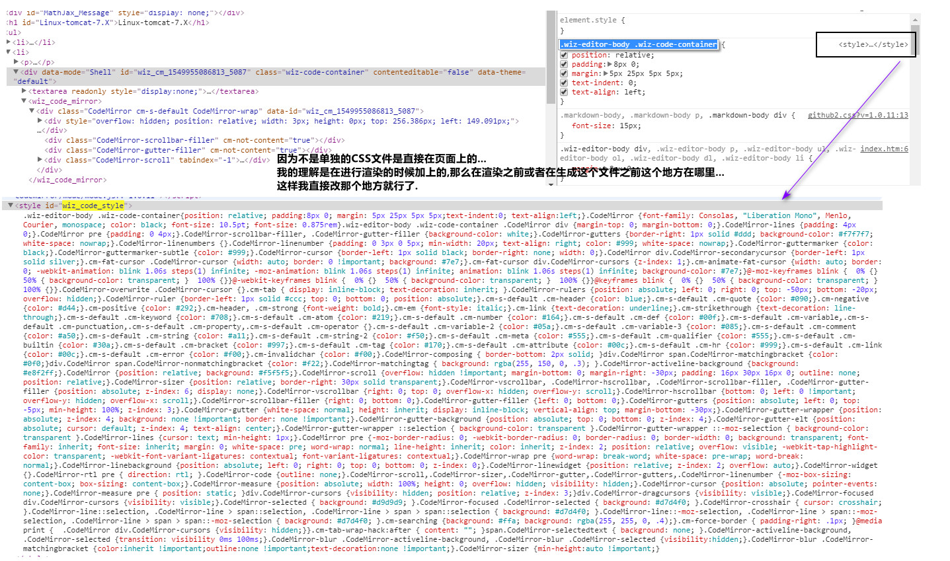The image size is (950, 561).
Task: Expand the readonly textarea node
Action: (x=24, y=91)
